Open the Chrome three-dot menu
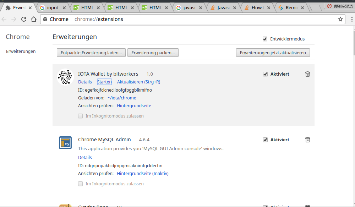The width and height of the screenshot is (355, 207). 351,19
